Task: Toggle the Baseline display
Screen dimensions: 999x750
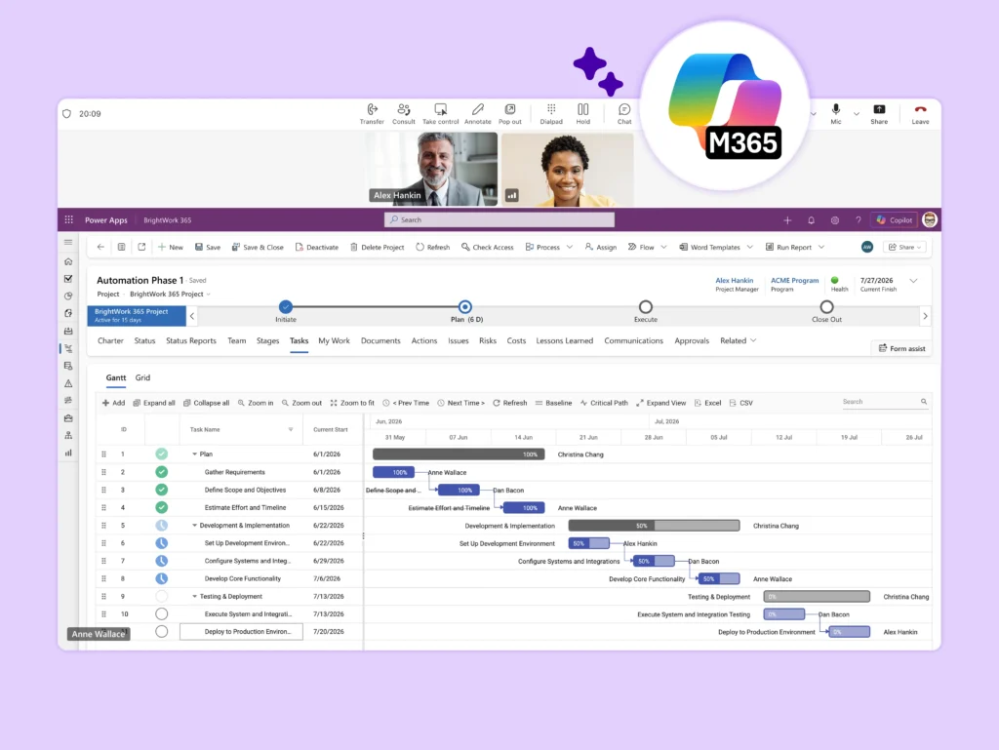Action: coord(553,403)
